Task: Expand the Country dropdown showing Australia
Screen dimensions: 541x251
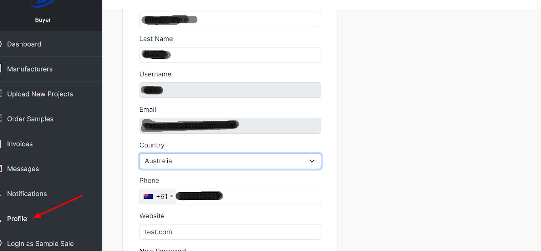Action: [230, 161]
